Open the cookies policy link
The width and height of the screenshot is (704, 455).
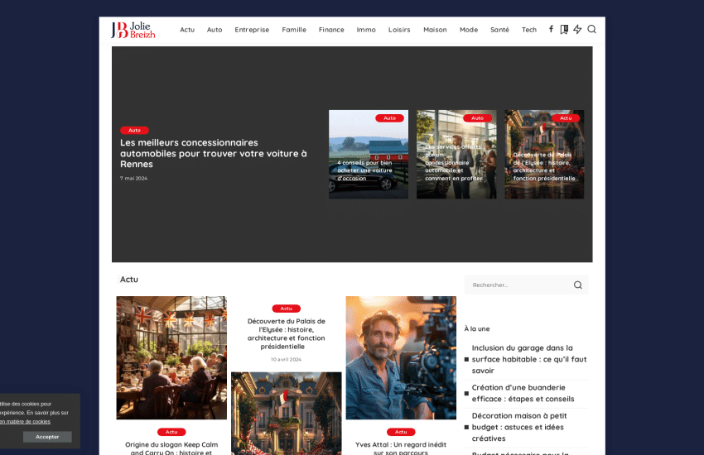25,421
